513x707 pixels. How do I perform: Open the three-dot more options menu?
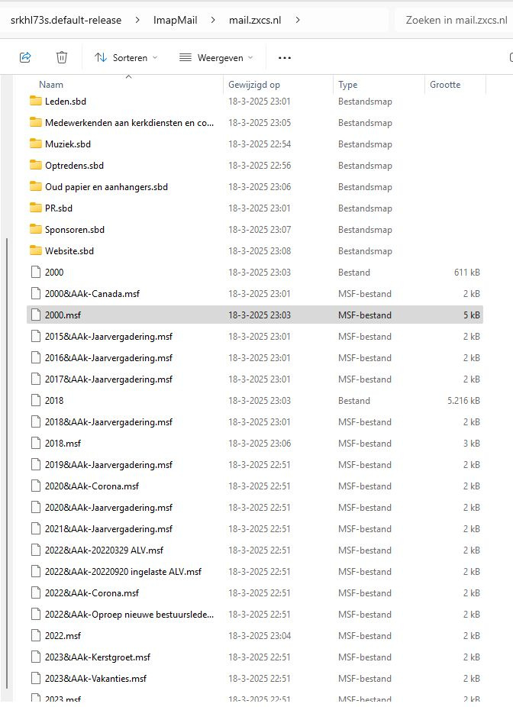click(x=285, y=58)
